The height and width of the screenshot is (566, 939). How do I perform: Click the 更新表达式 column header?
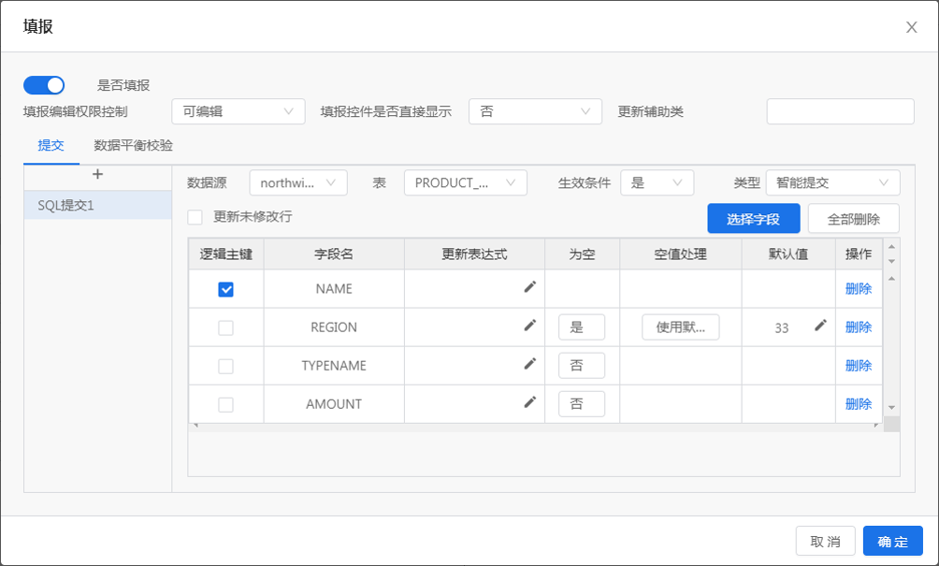pos(474,254)
